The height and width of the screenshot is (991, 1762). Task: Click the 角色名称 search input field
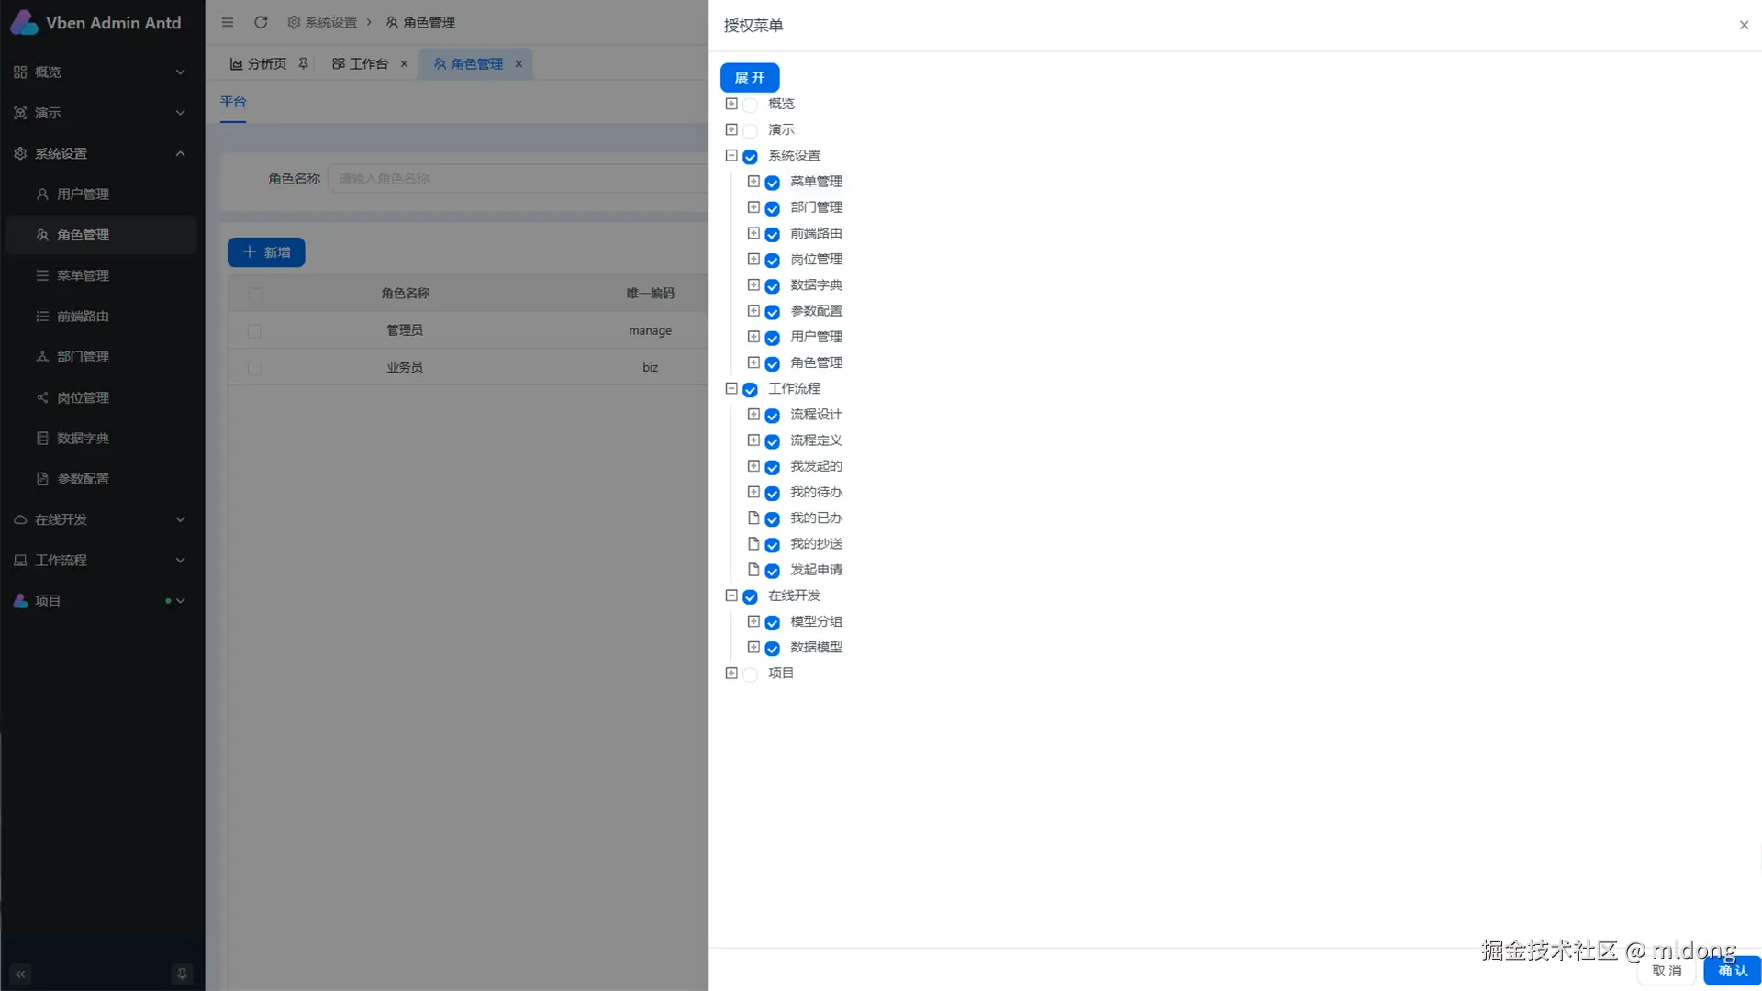click(514, 178)
